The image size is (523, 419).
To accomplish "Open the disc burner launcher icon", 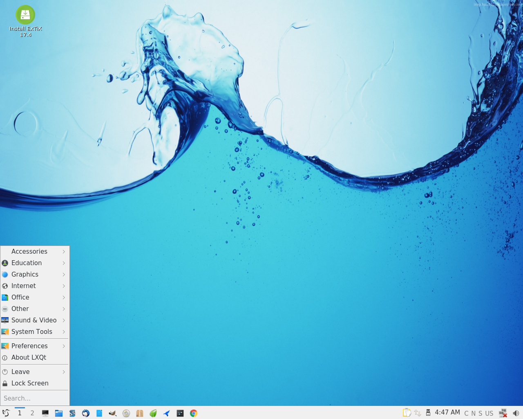I will pos(126,413).
